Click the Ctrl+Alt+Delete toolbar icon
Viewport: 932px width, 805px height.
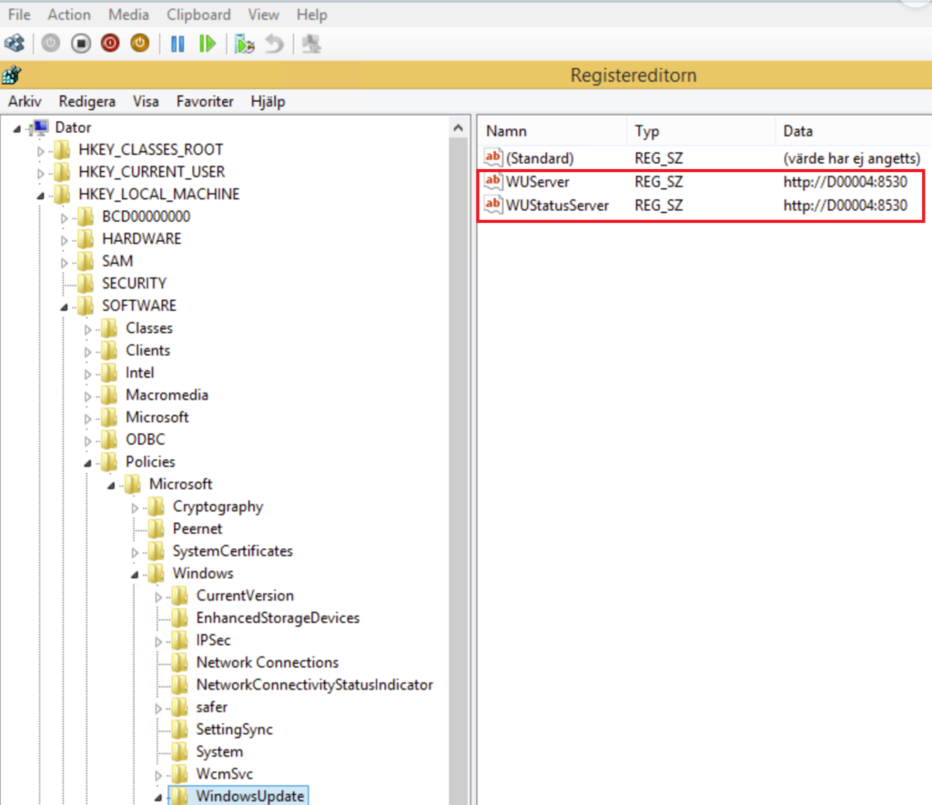[15, 44]
